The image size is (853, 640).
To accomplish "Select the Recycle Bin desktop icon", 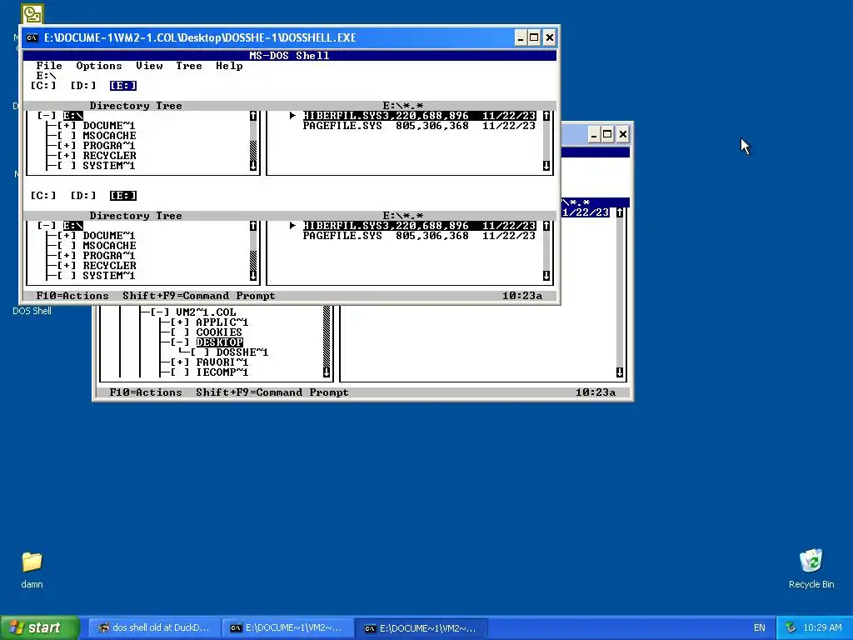I will point(811,568).
